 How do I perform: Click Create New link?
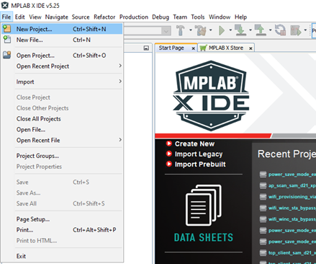pos(194,144)
